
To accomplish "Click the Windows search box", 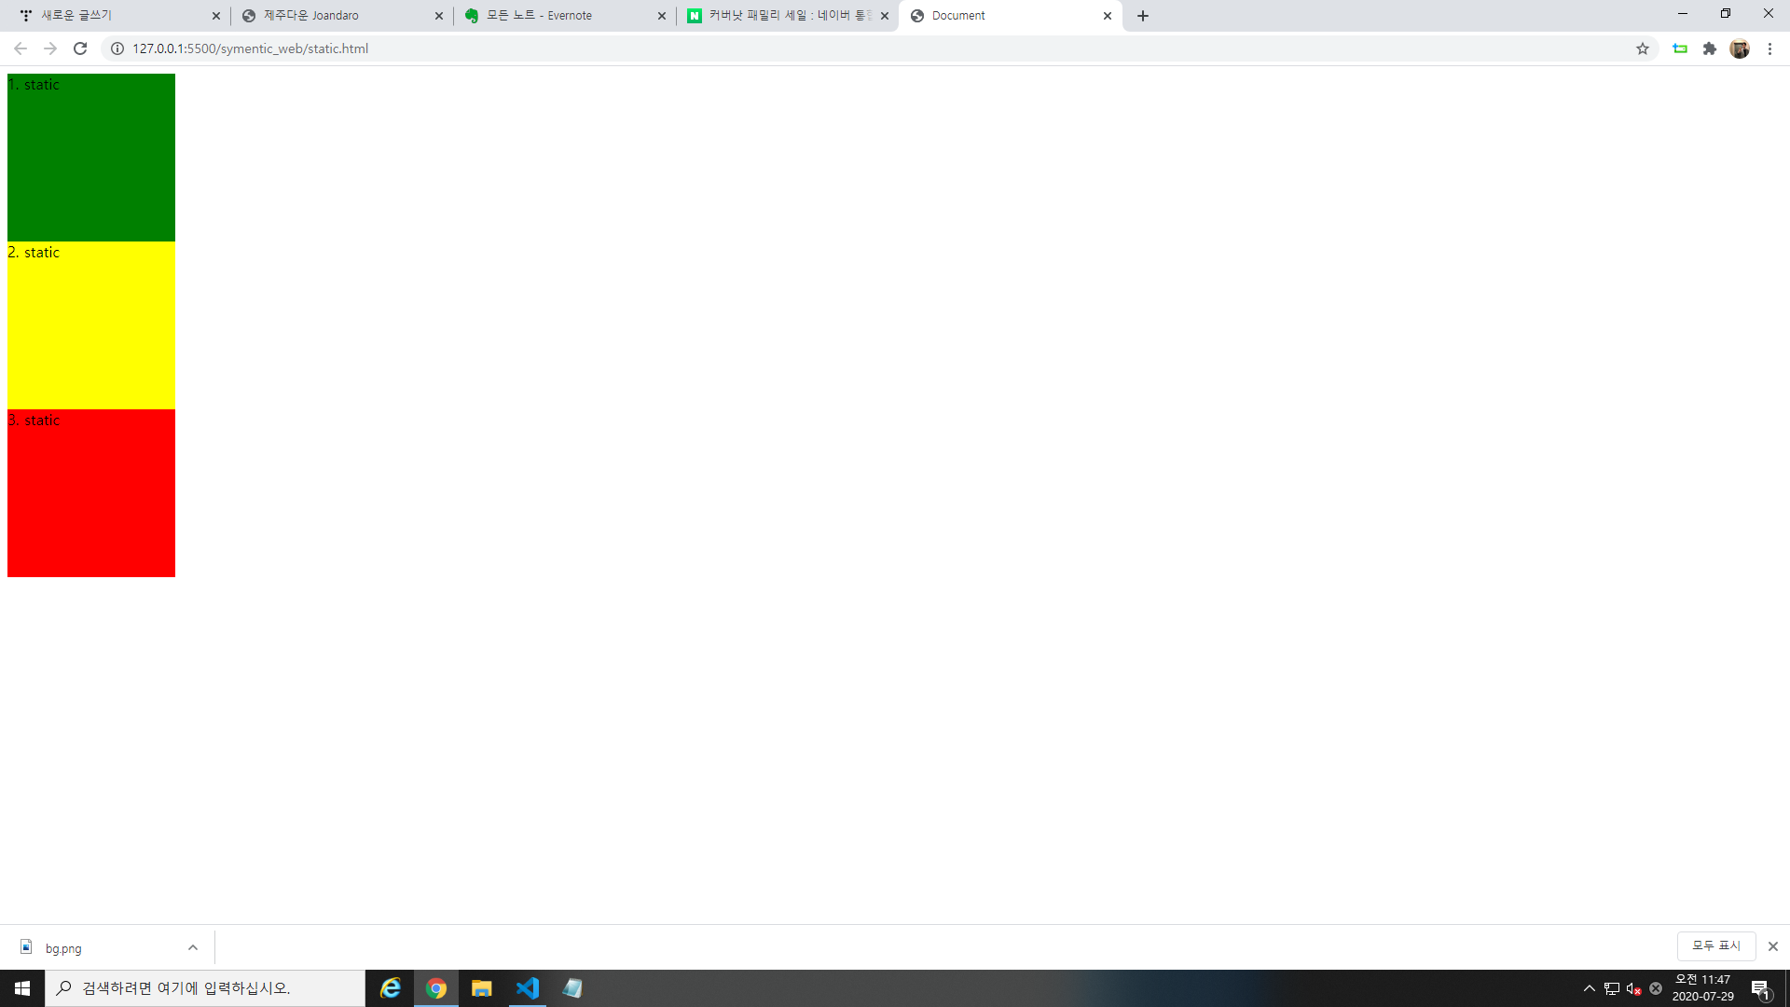I will pos(205,988).
